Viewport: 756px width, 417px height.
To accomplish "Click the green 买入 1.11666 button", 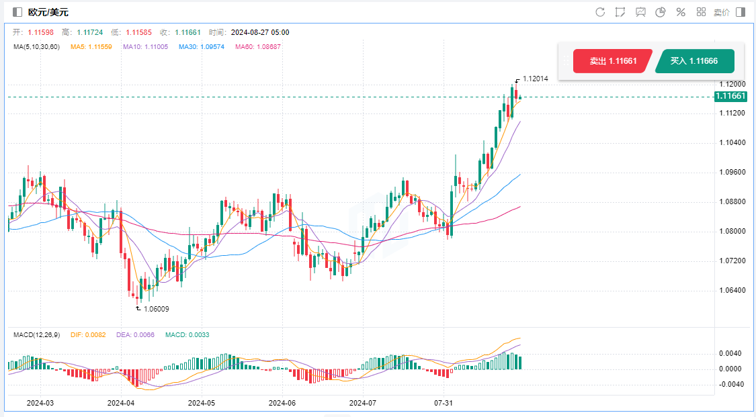I will tap(694, 61).
